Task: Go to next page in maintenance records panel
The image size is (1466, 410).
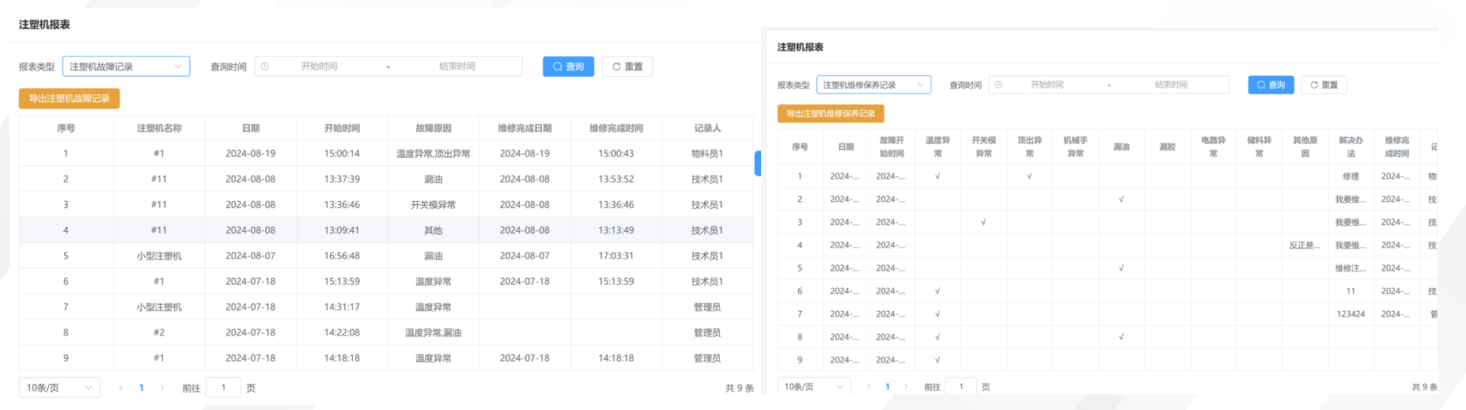Action: click(906, 387)
